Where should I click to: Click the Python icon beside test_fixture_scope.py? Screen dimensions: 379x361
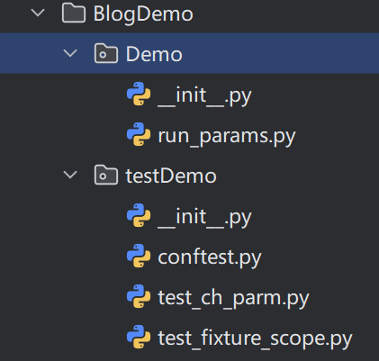point(139,337)
